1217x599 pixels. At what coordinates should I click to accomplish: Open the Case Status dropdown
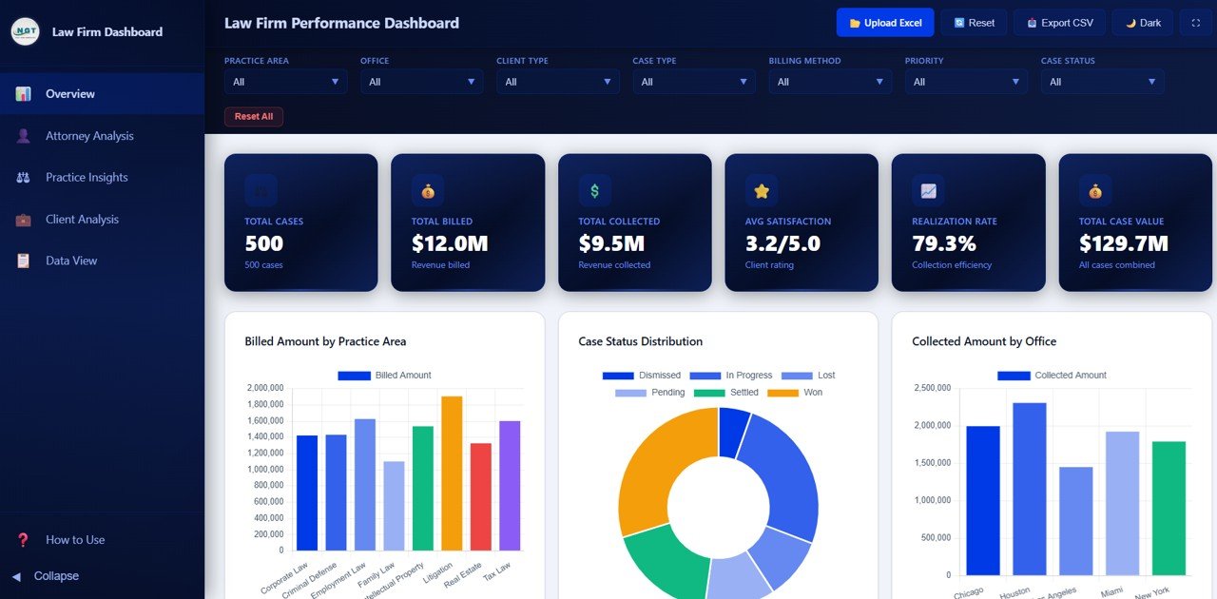[1101, 82]
